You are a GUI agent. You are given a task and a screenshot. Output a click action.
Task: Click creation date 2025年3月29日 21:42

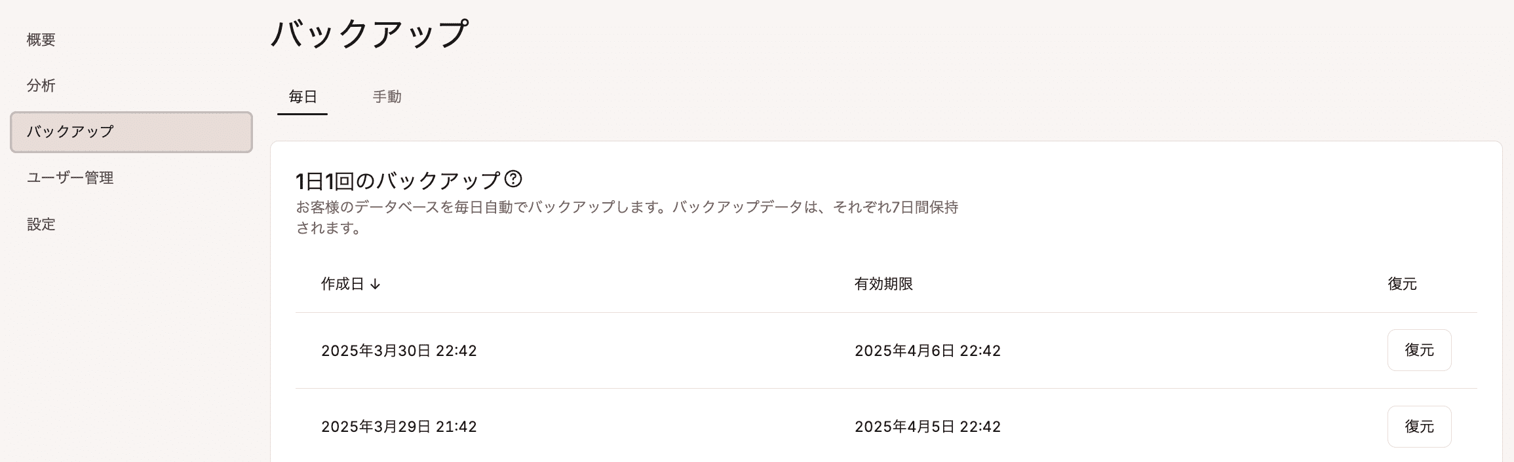tap(398, 427)
